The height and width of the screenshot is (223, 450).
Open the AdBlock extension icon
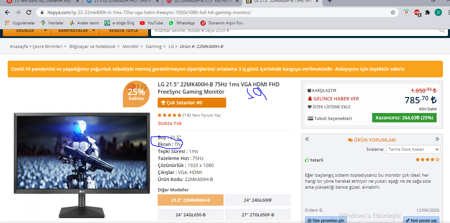coord(417,13)
